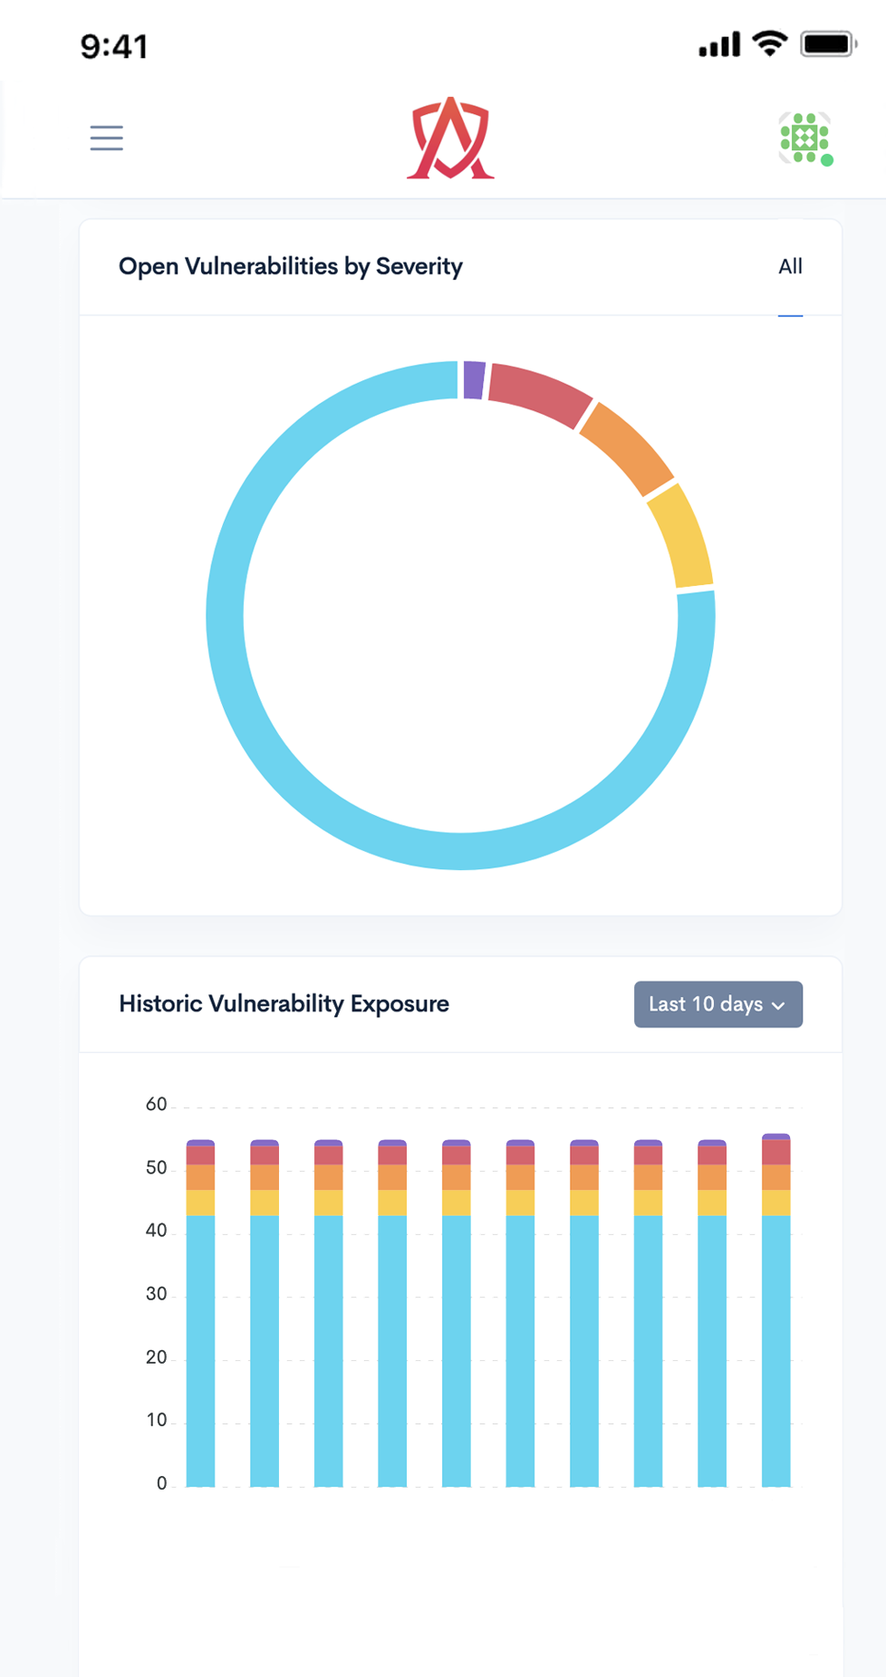Click the last, tallest bar in exposure chart
Image resolution: width=886 pixels, height=1677 pixels.
(x=776, y=1310)
